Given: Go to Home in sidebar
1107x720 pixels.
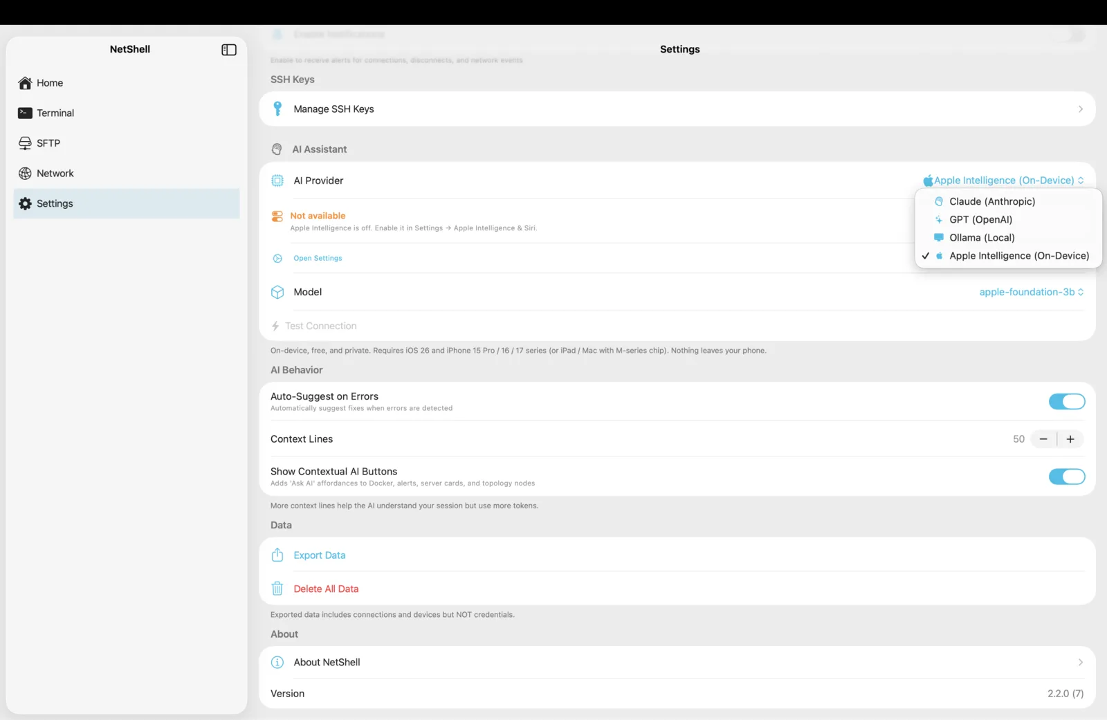Looking at the screenshot, I should point(127,83).
